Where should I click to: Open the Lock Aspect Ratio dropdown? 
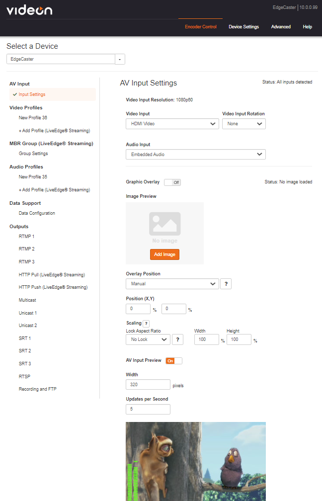coord(148,339)
